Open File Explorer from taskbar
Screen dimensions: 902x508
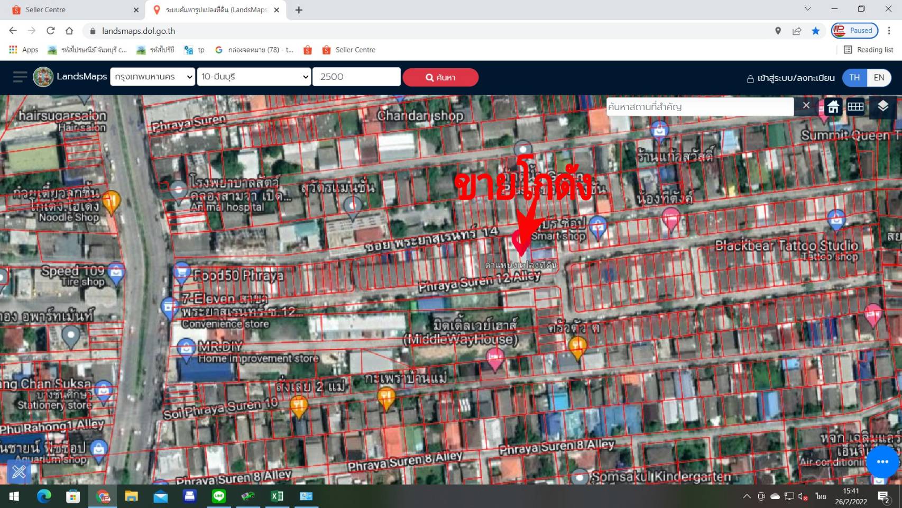pyautogui.click(x=131, y=496)
